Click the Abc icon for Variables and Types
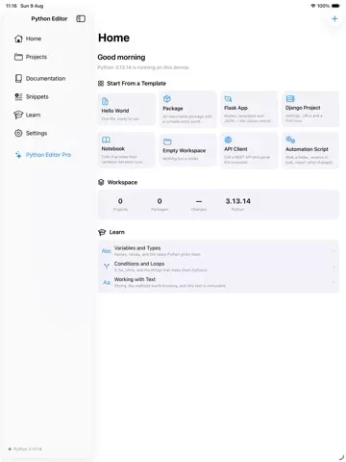This screenshot has width=346, height=462. click(107, 251)
